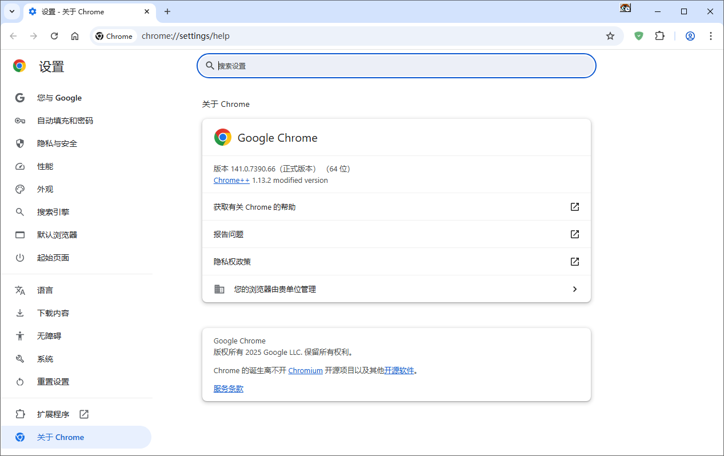This screenshot has width=724, height=456.
Task: Open the tab search dropdown arrow
Action: click(x=12, y=11)
